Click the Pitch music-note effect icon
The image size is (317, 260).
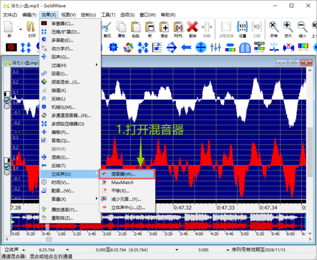click(x=157, y=48)
